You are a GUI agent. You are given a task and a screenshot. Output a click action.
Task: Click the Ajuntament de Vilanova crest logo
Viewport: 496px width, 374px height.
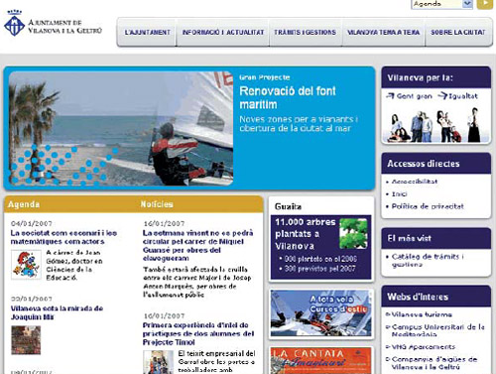(14, 23)
